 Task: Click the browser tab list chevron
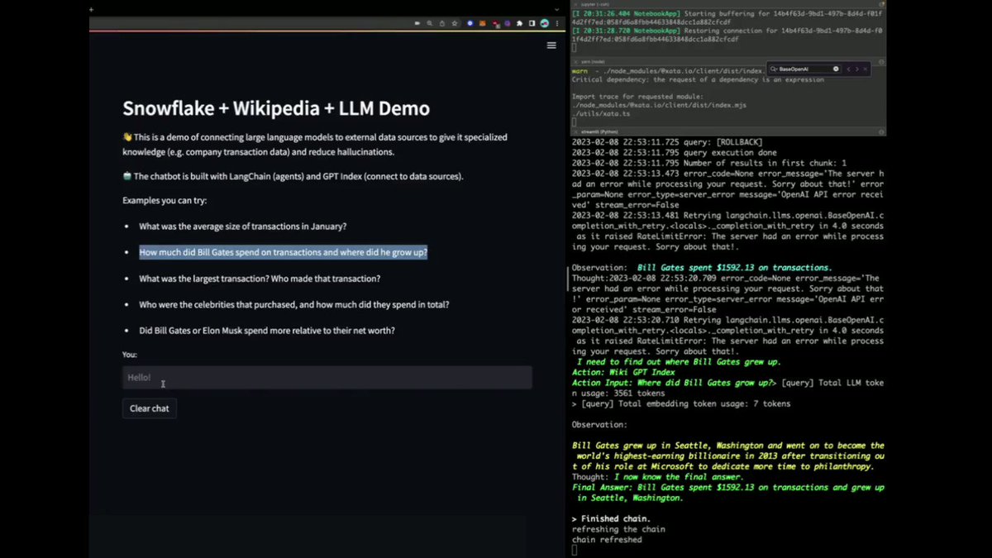coord(556,9)
